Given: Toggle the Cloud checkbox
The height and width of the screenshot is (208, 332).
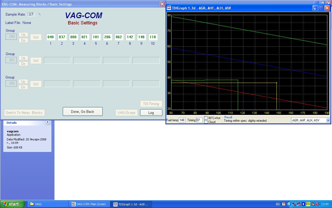Looking at the screenshot, I should tap(206, 122).
